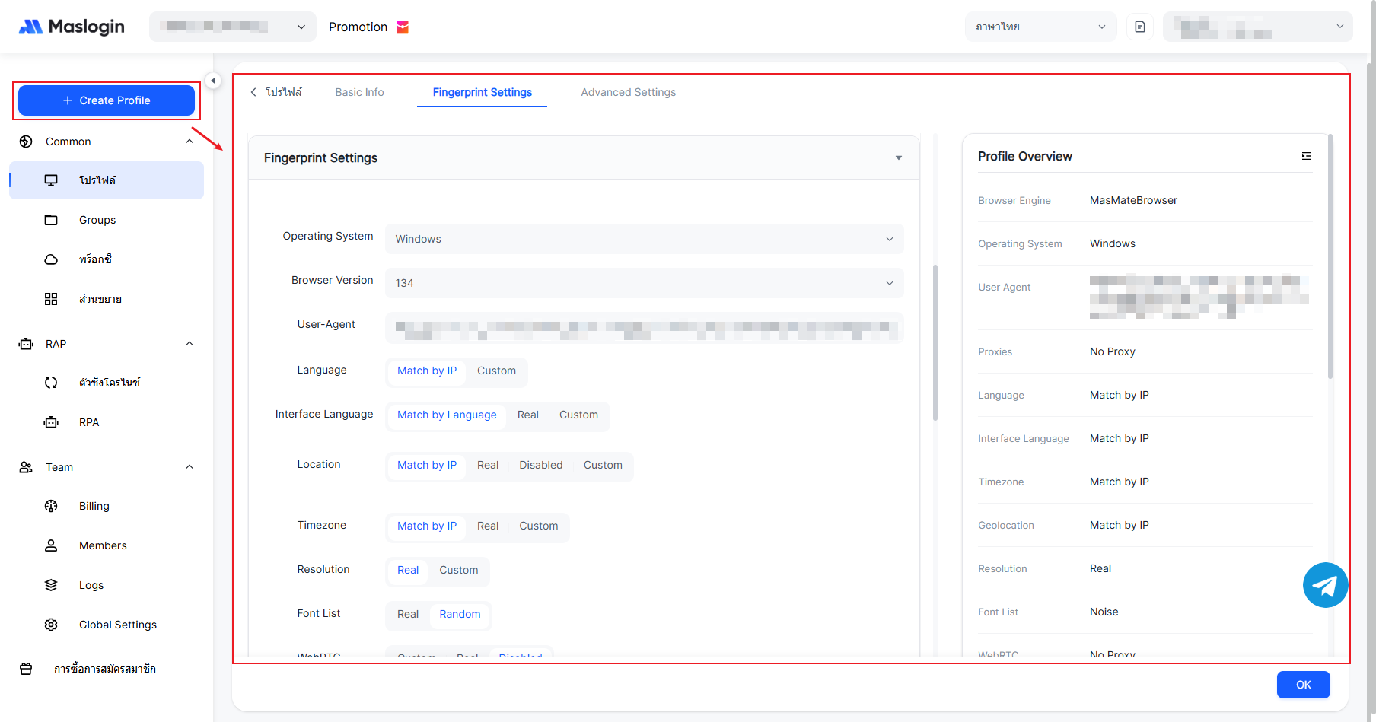Click the Global Settings gear icon
The height and width of the screenshot is (722, 1376).
pos(51,625)
